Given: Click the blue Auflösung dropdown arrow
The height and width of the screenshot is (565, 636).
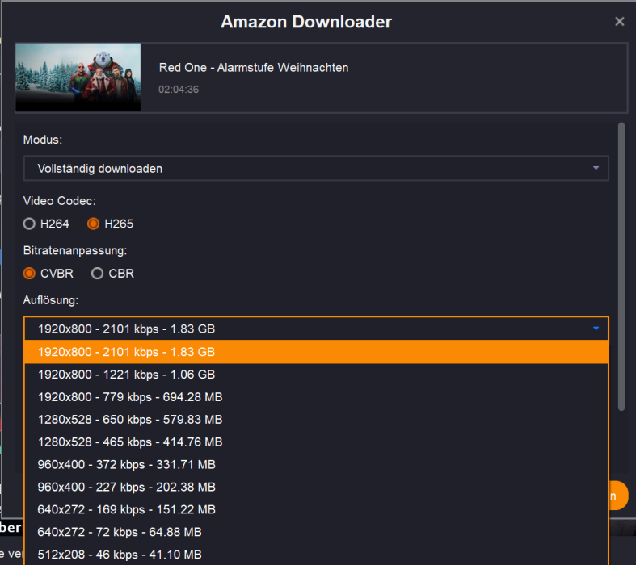Looking at the screenshot, I should click(596, 329).
